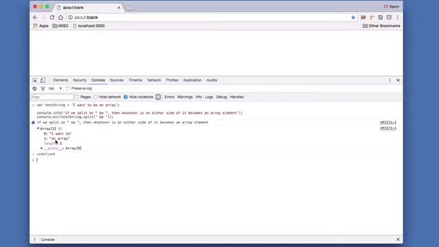Select the Console tab
This screenshot has height=247, width=439.
click(x=98, y=80)
